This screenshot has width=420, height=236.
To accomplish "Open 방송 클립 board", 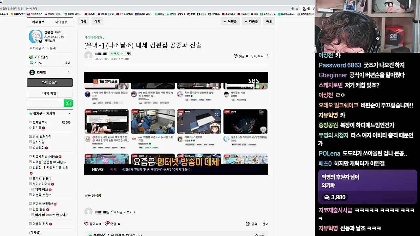I will (39, 209).
